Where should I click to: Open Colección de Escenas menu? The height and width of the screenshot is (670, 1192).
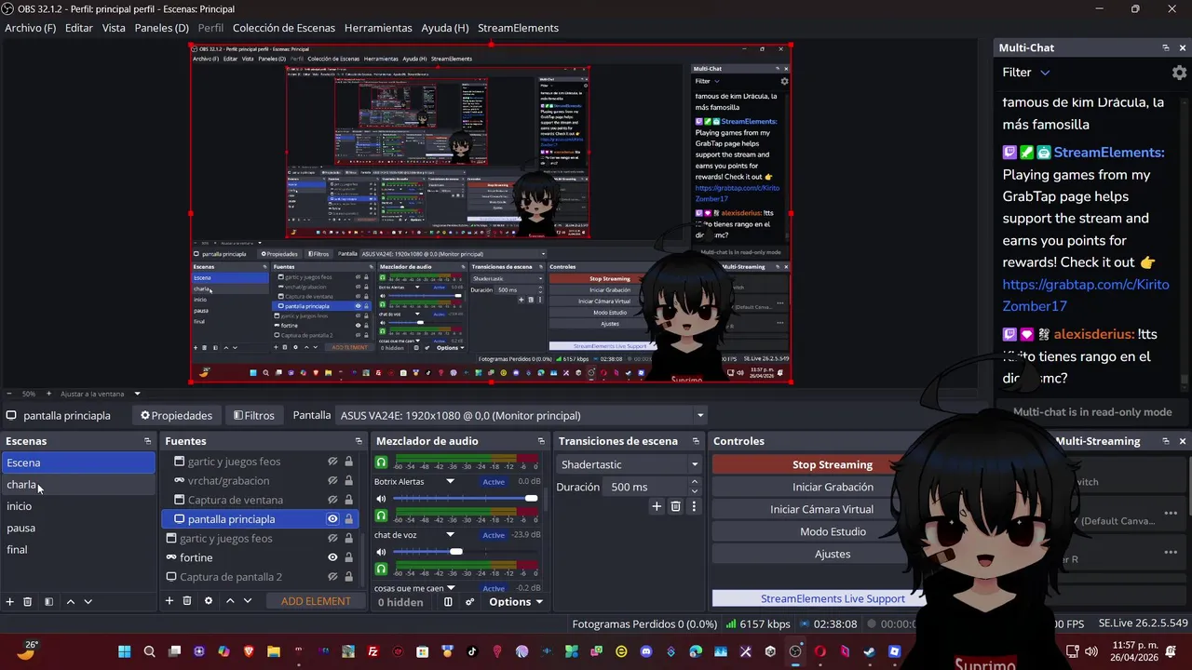284,28
